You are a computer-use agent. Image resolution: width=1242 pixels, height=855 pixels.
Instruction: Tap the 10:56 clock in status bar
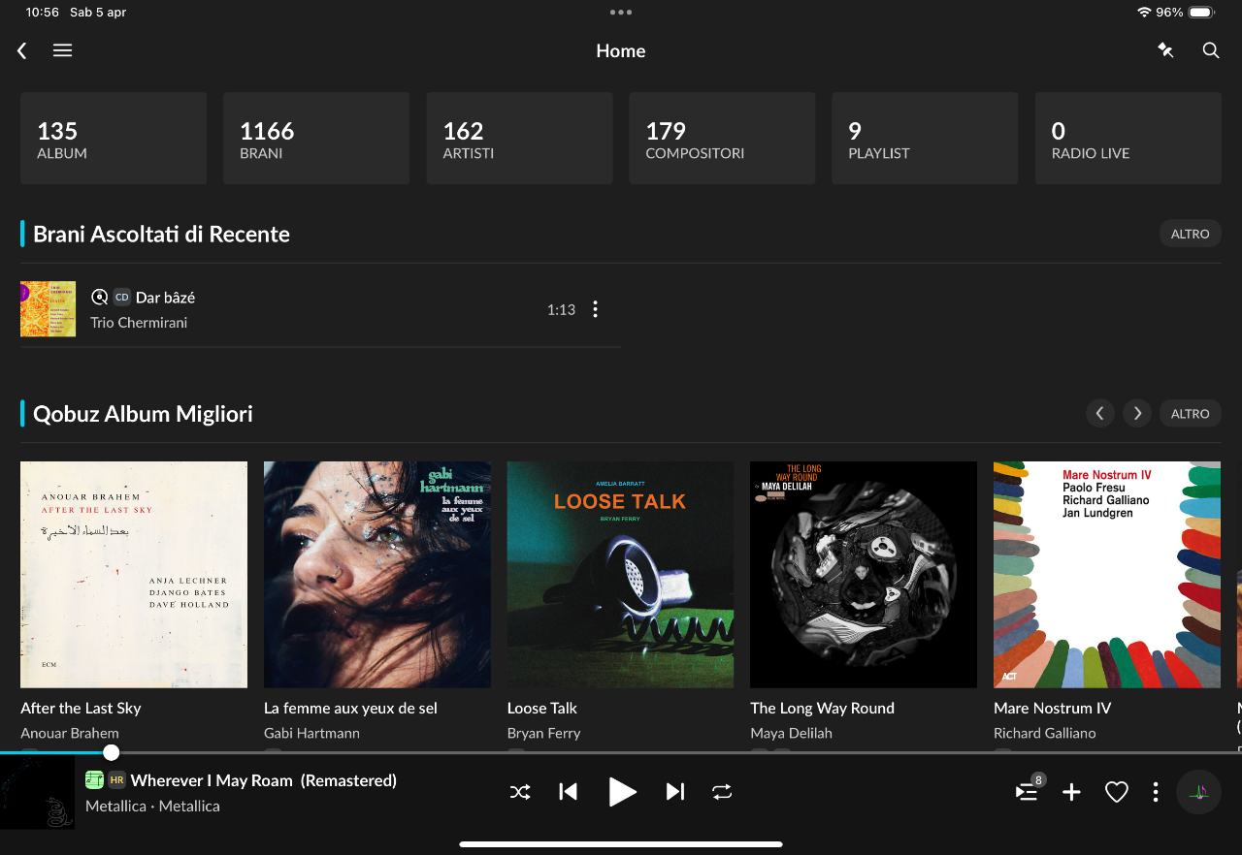pyautogui.click(x=42, y=13)
